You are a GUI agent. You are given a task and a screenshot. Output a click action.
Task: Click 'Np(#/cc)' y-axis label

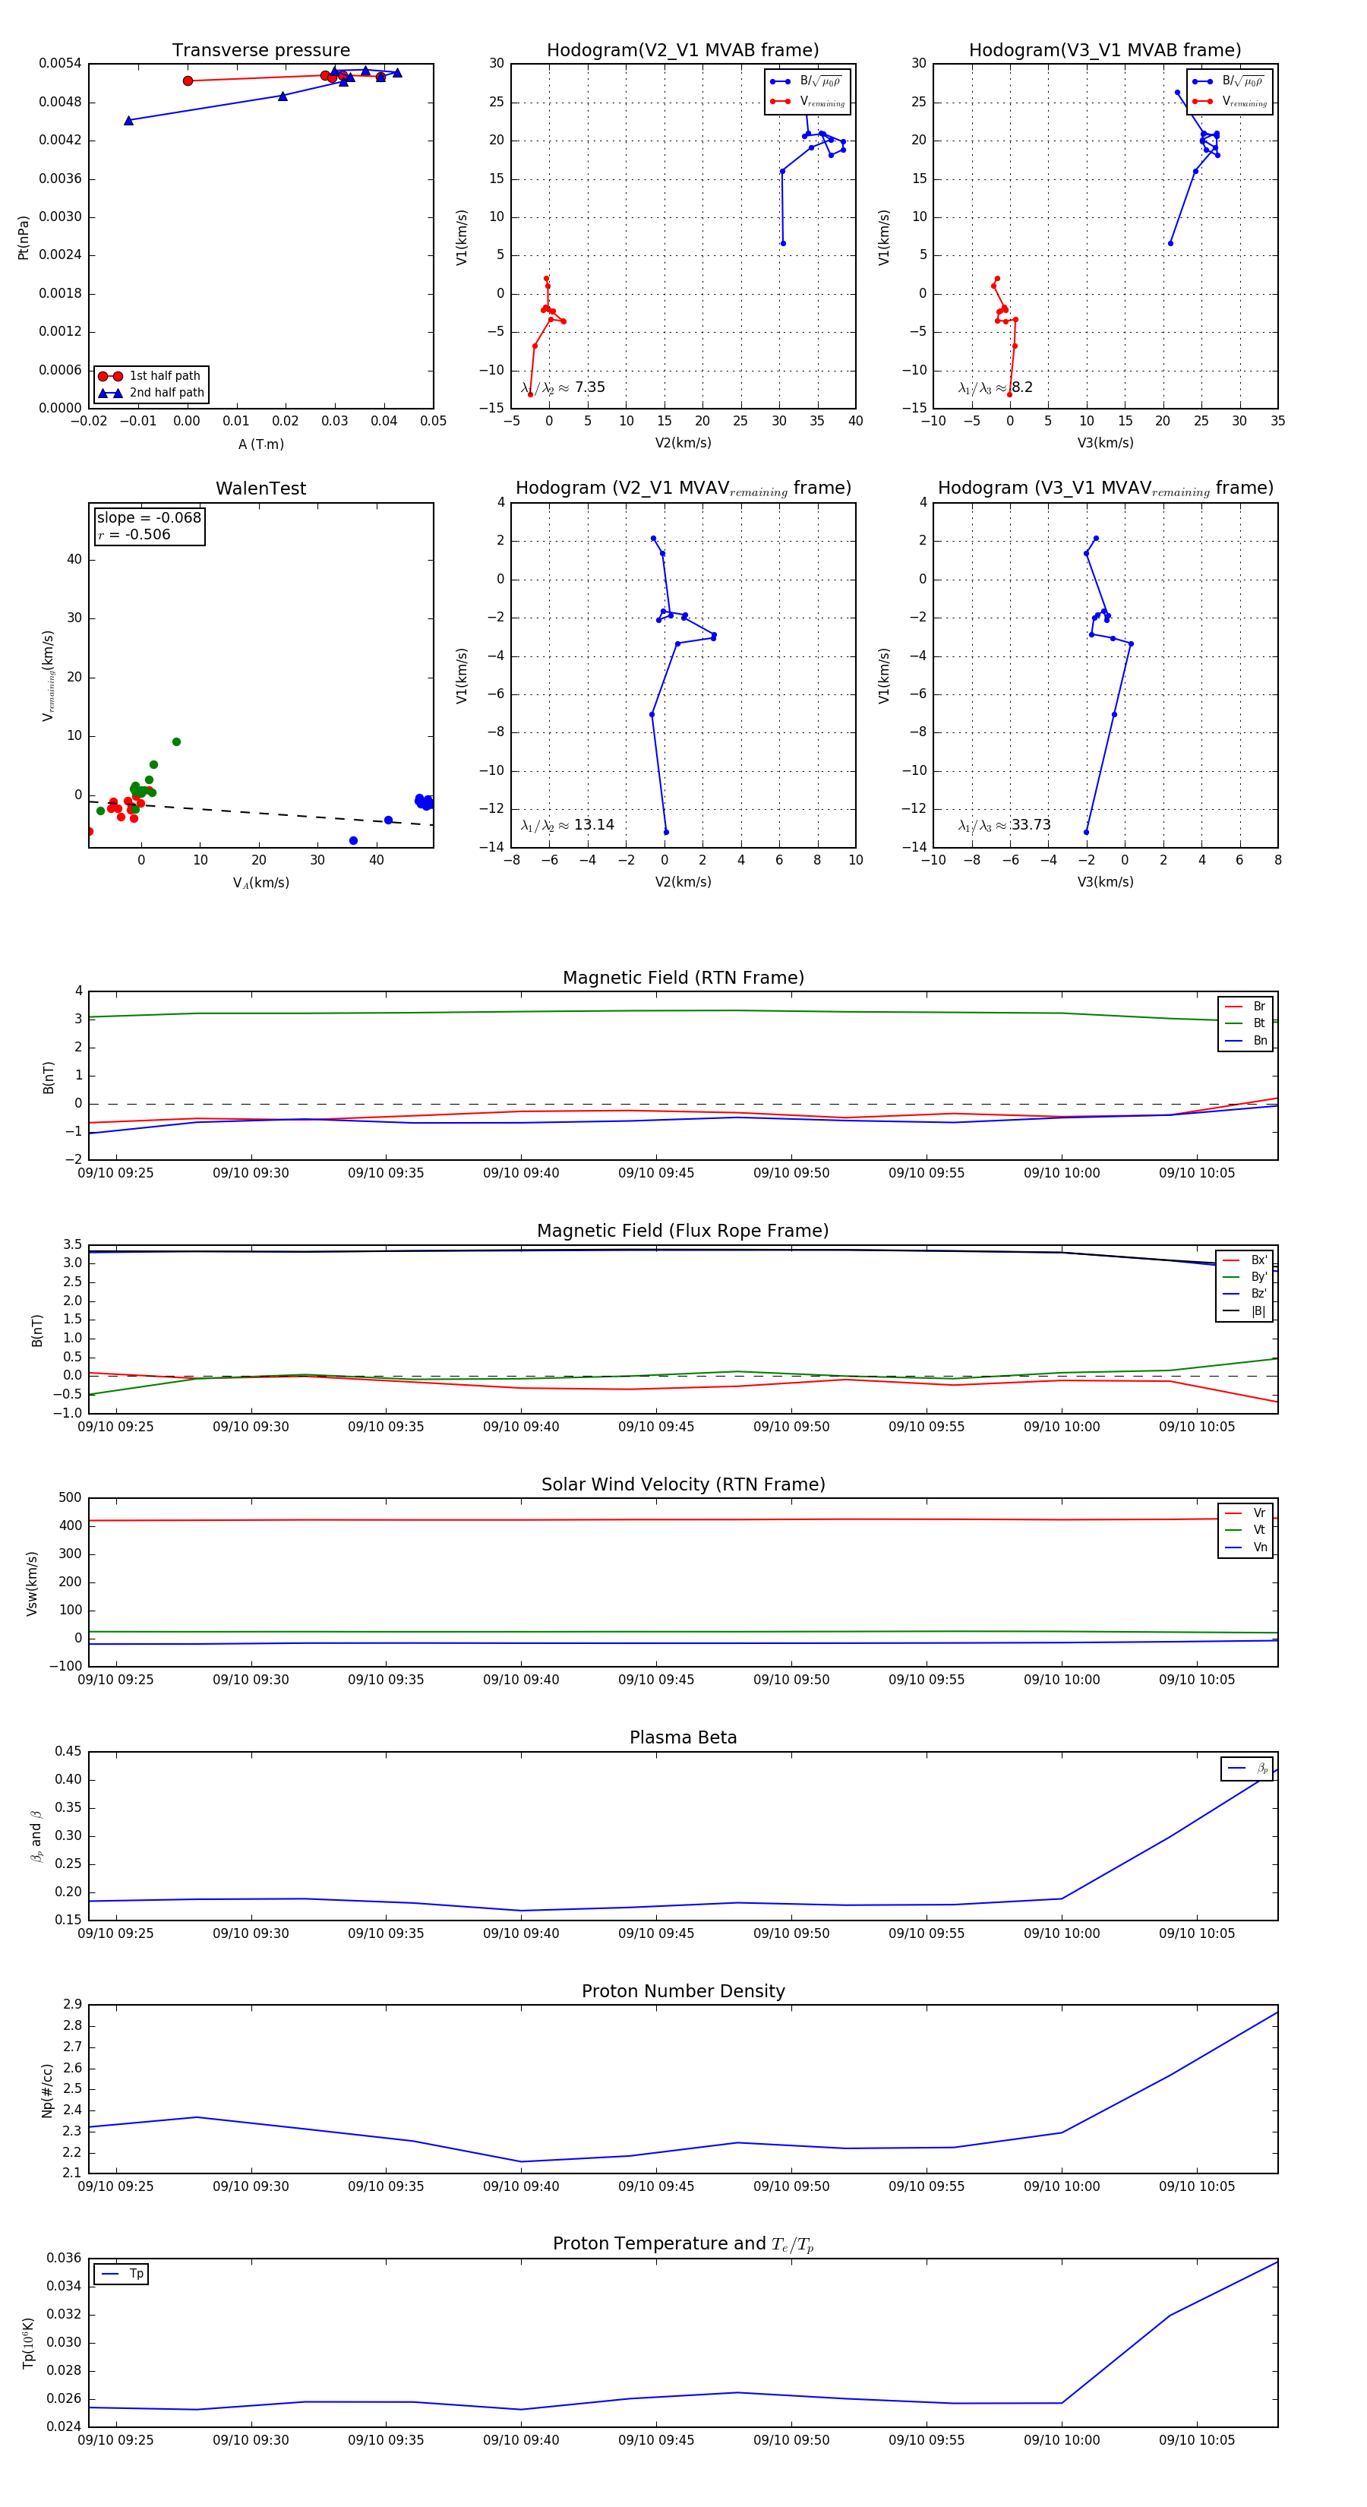[x=46, y=2089]
